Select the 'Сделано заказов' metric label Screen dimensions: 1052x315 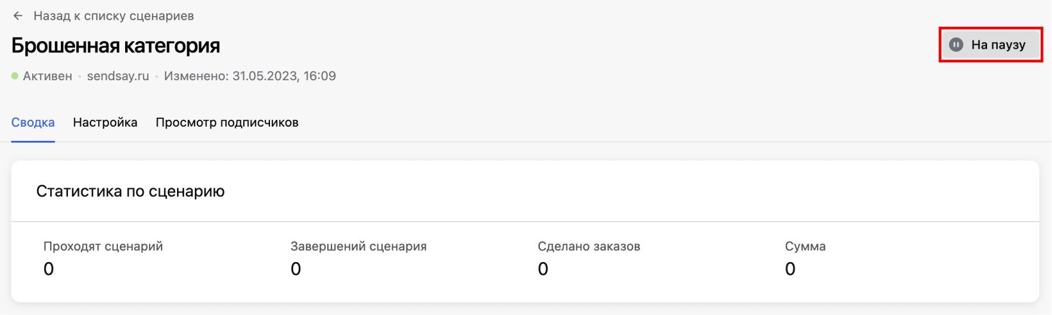coord(589,246)
